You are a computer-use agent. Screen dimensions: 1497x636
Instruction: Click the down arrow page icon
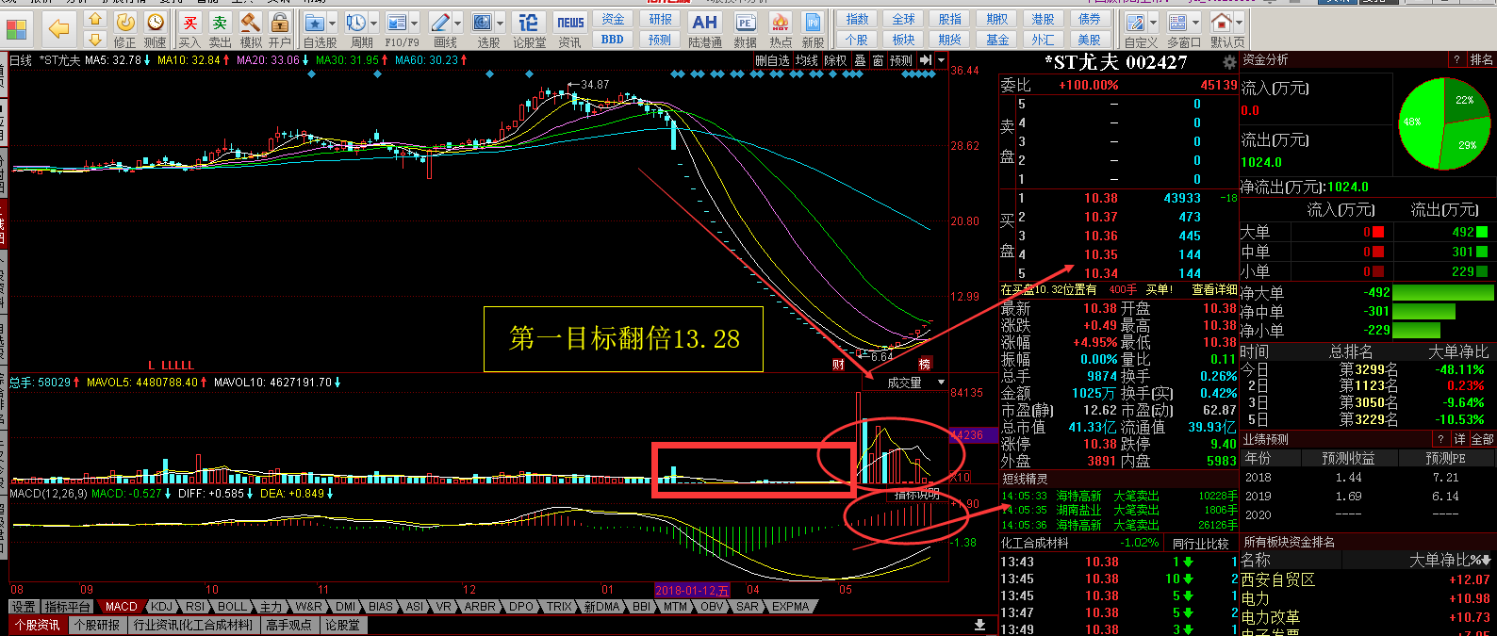[94, 40]
